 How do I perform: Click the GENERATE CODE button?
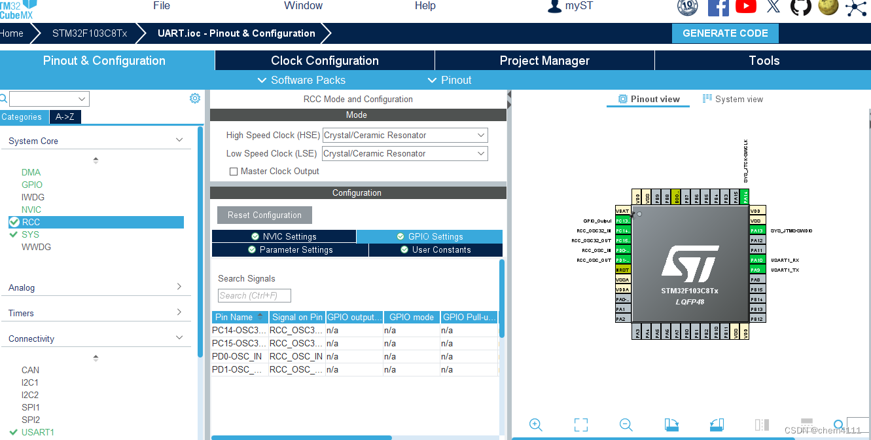725,33
